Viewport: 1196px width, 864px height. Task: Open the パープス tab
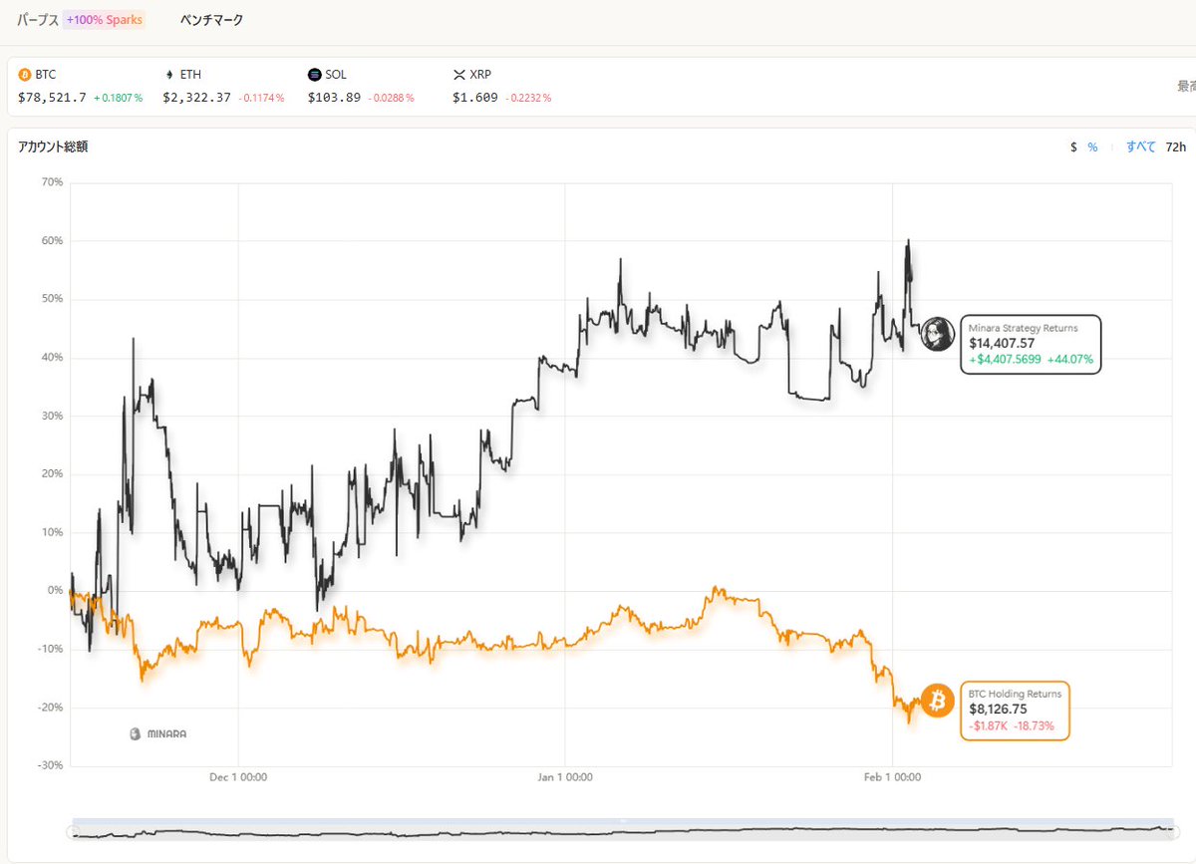tap(37, 20)
